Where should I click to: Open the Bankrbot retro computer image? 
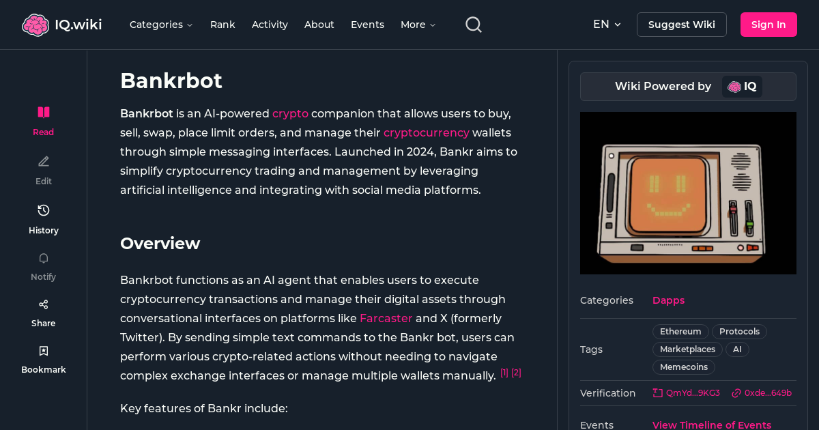coord(688,192)
